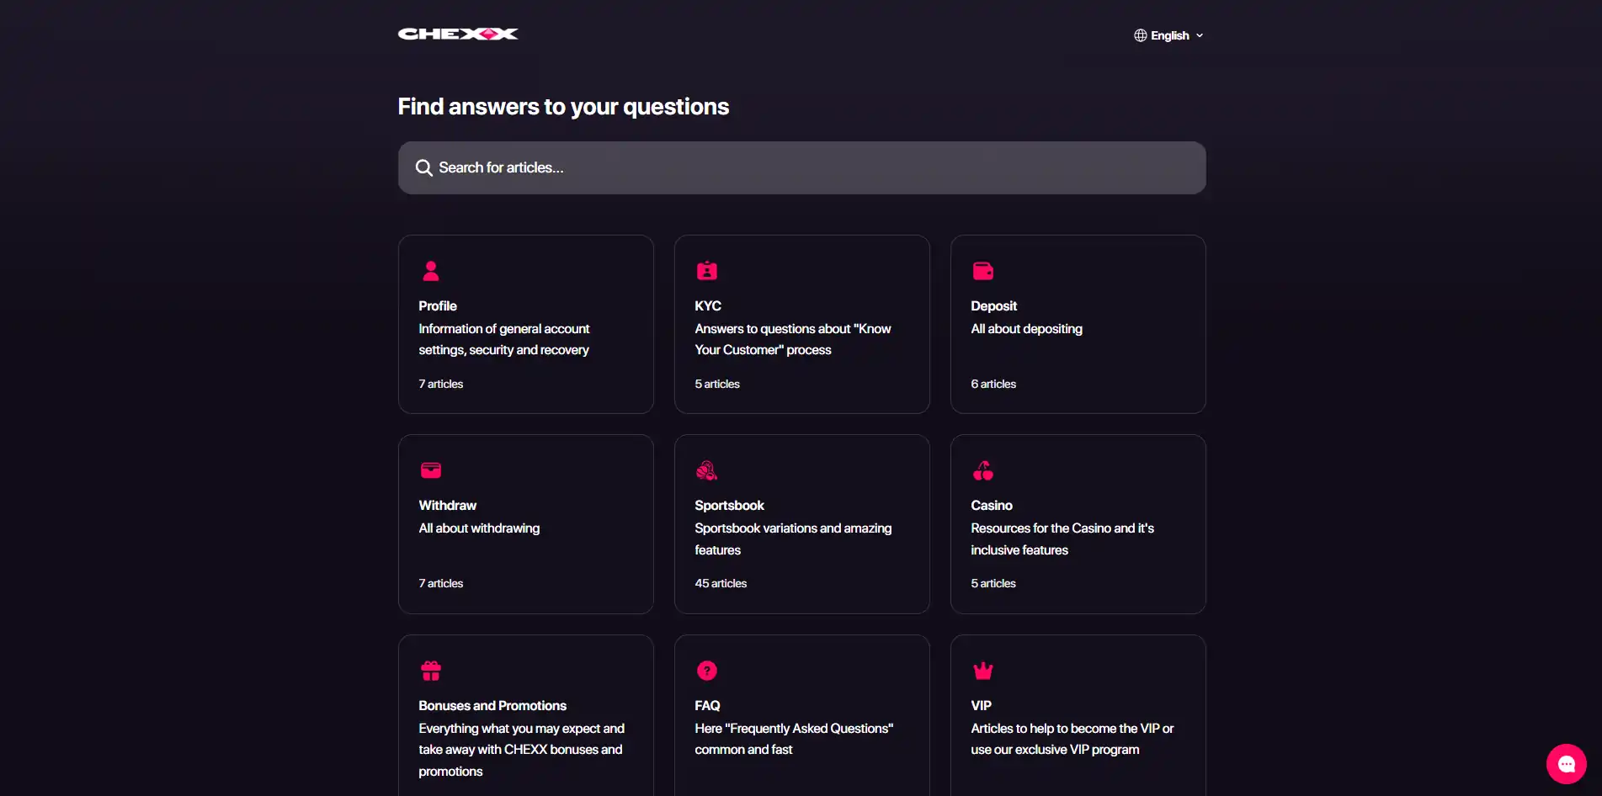This screenshot has width=1602, height=796.
Task: Open the live chat bubble button
Action: 1566,764
